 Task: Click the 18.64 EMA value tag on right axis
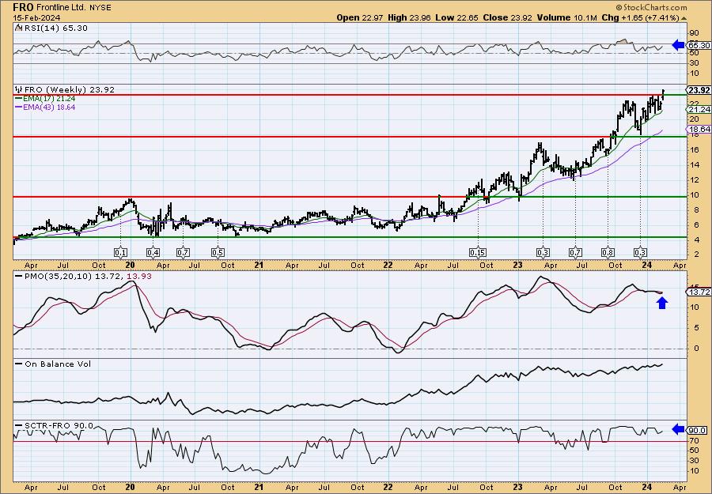(x=699, y=130)
